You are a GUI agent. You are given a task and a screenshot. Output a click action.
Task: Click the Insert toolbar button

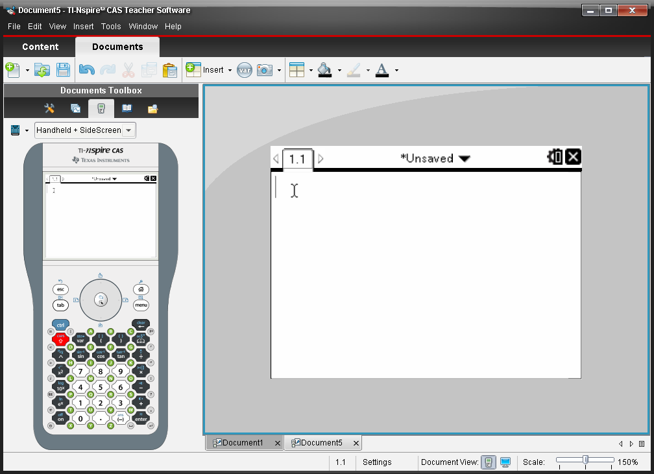coord(205,70)
